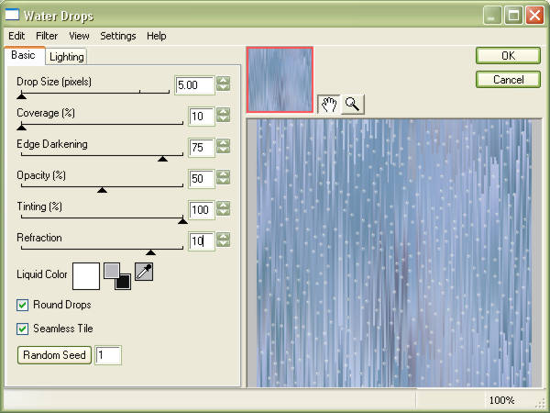Increase Opacity with up arrow
Screen dimensions: 550x413
224,173
